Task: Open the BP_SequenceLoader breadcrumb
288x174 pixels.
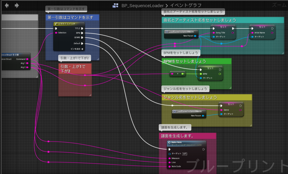Action: [x=142, y=6]
